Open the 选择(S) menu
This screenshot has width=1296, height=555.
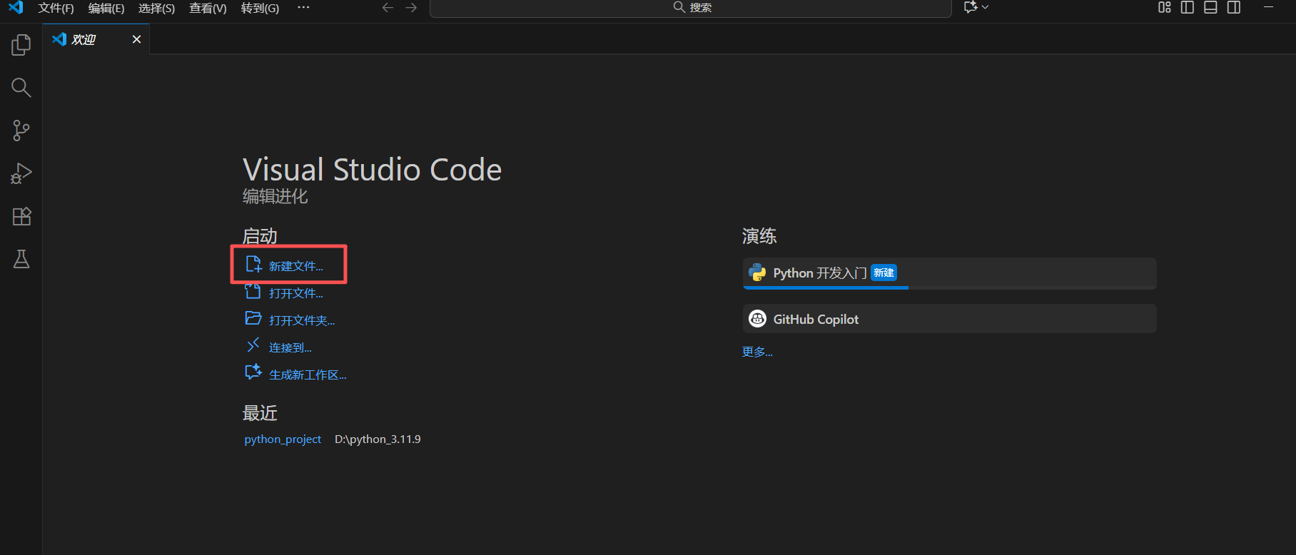[156, 8]
